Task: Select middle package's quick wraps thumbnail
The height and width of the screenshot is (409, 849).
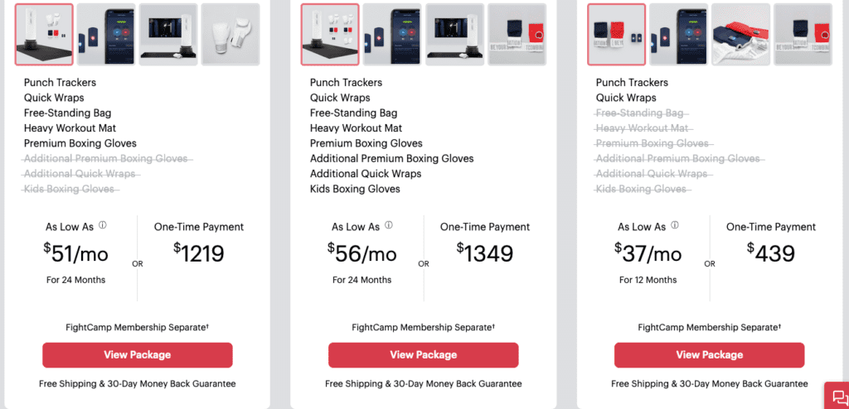Action: pyautogui.click(x=517, y=35)
